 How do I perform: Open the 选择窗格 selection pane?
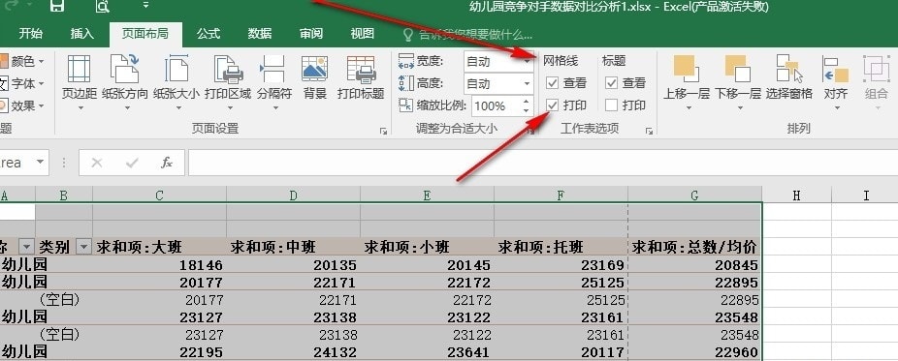click(x=789, y=77)
